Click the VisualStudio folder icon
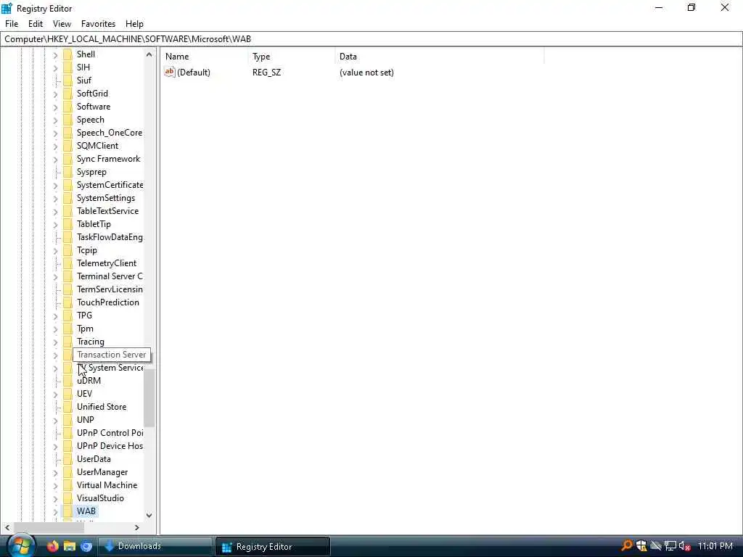The width and height of the screenshot is (743, 557). click(x=67, y=498)
